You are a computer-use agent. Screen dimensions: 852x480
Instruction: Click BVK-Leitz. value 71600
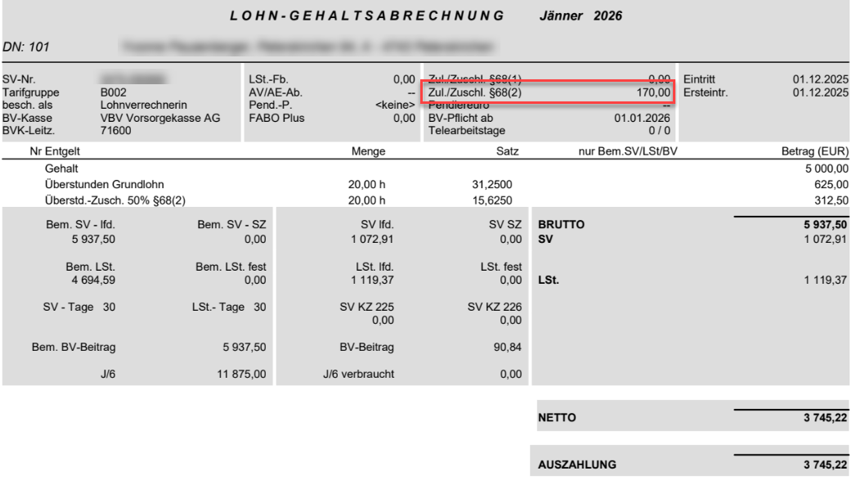[x=116, y=131]
